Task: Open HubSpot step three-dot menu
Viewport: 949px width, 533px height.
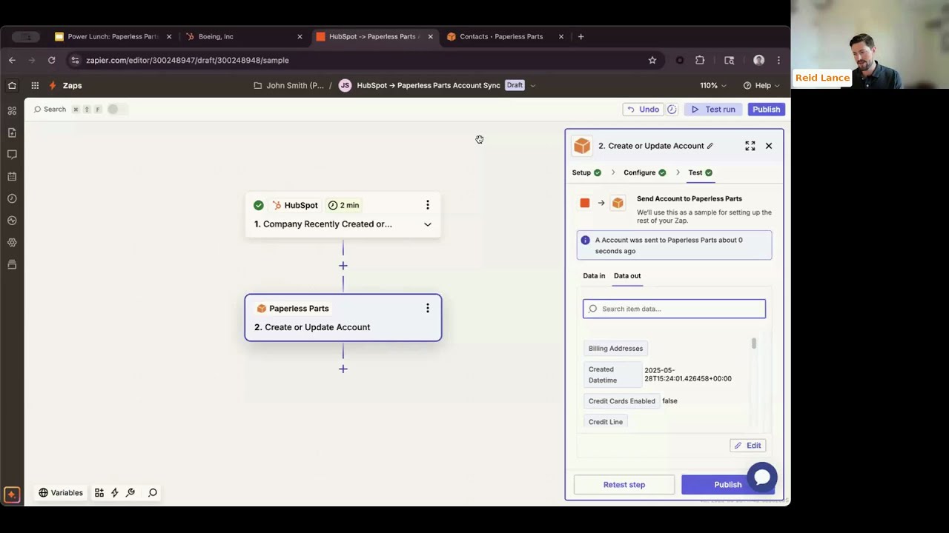Action: point(427,205)
